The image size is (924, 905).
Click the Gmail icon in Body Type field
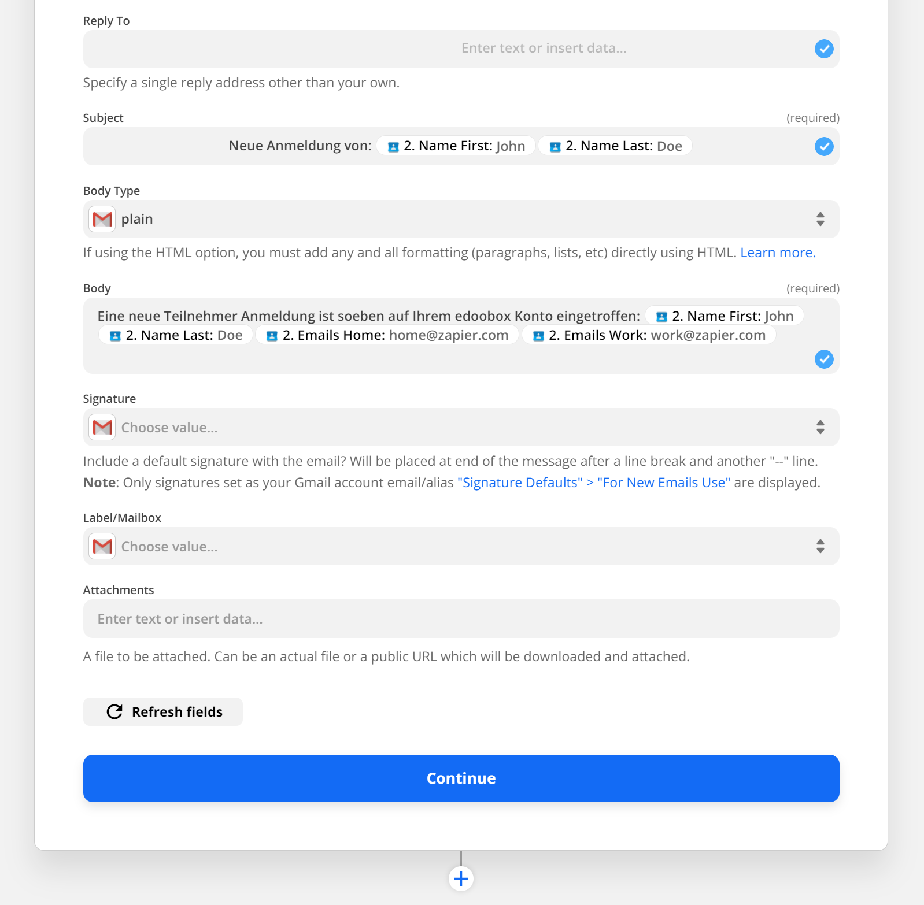click(102, 219)
